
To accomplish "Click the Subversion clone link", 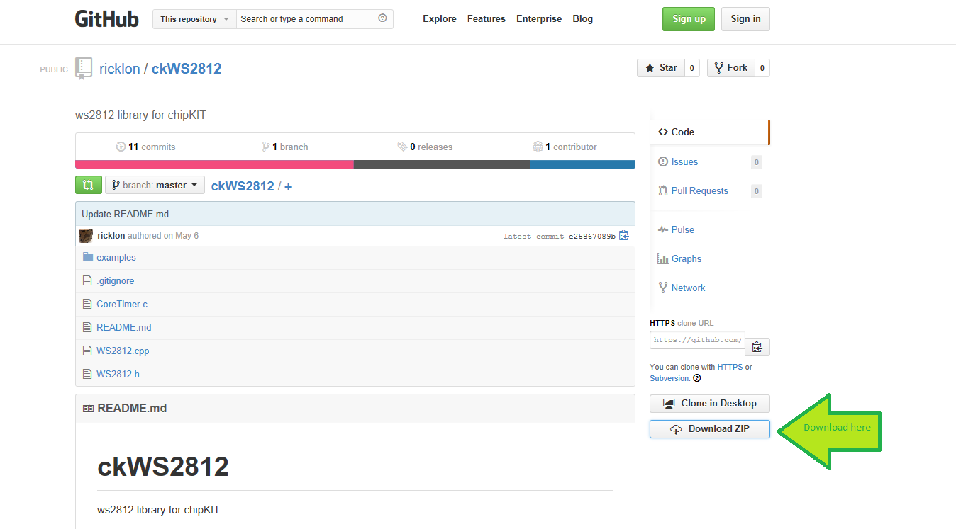I will pyautogui.click(x=669, y=379).
